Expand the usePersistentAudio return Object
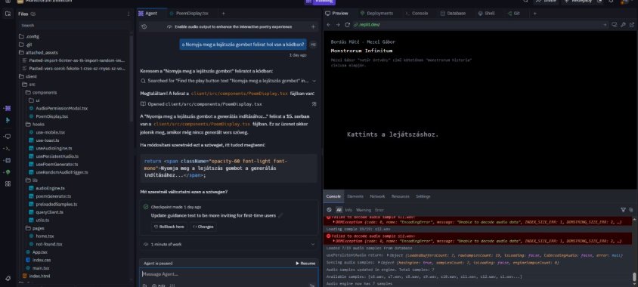The height and width of the screenshot is (287, 638). pyautogui.click(x=389, y=255)
